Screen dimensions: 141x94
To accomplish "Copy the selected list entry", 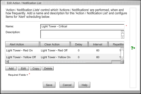I will pos(36,68).
